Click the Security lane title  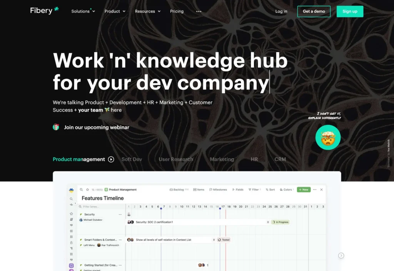(x=89, y=215)
